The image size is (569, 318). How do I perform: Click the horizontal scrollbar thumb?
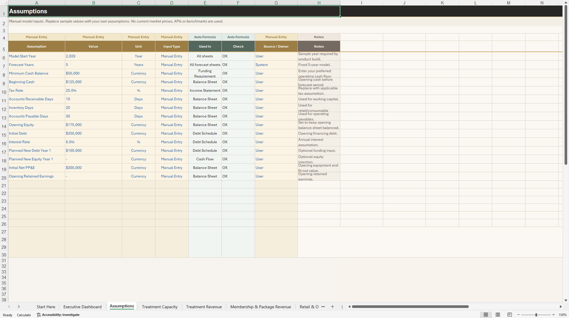(410, 307)
